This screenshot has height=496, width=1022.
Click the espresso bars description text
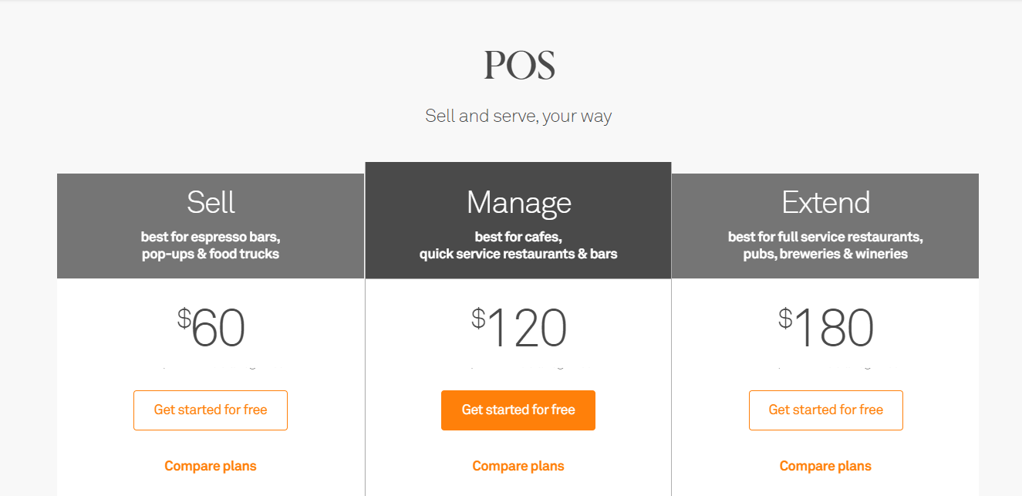[x=210, y=245]
